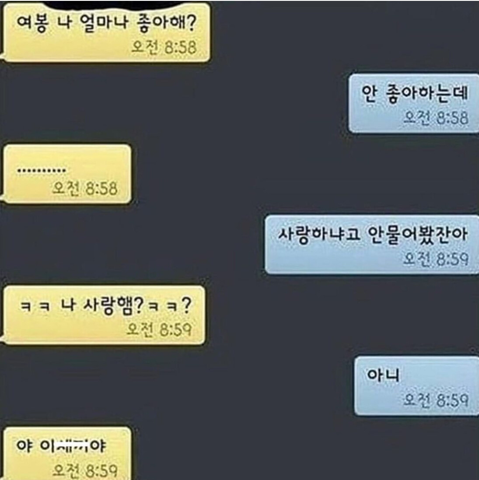The image size is (479, 480).
Task: Select the yellow dotted '...........' message bubble
Action: click(67, 174)
